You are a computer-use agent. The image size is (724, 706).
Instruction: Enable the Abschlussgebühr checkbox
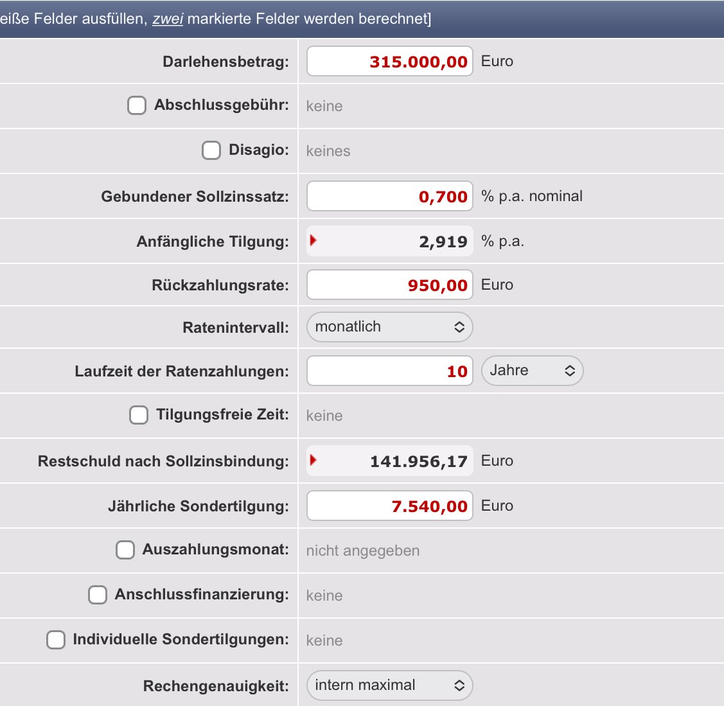point(137,105)
